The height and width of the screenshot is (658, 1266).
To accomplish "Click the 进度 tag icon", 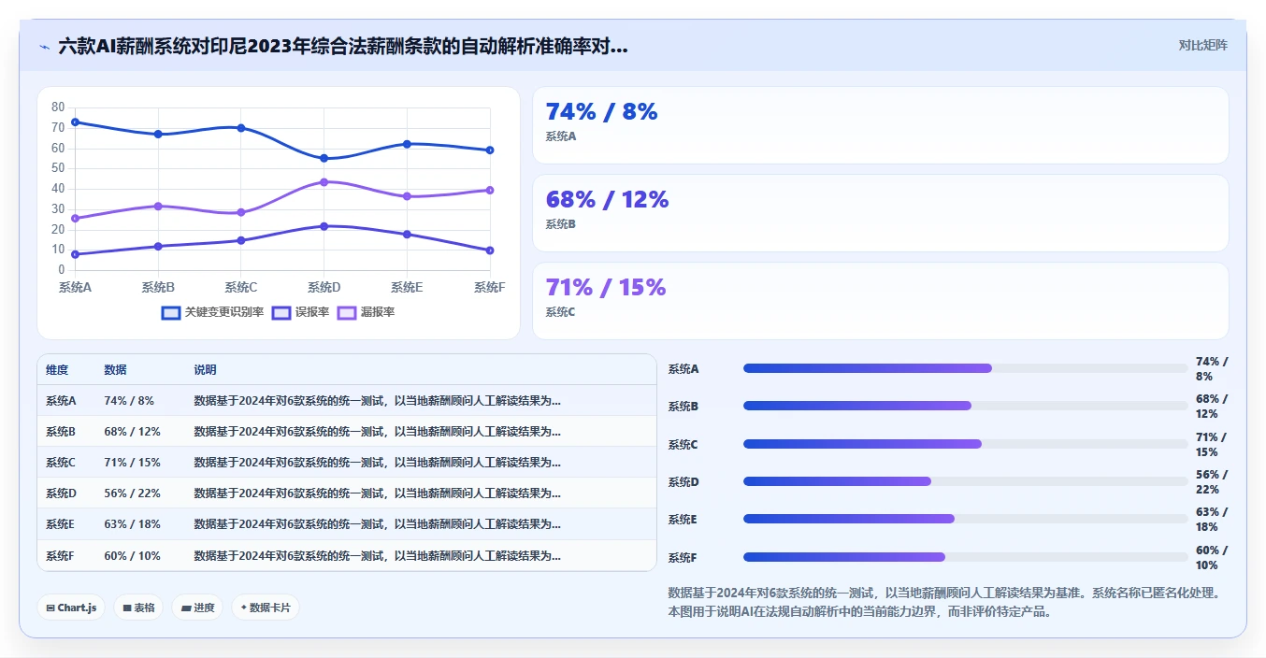I will click(x=186, y=608).
